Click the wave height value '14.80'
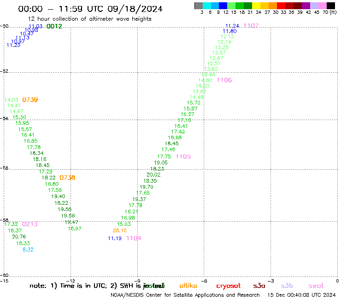 click(205, 80)
